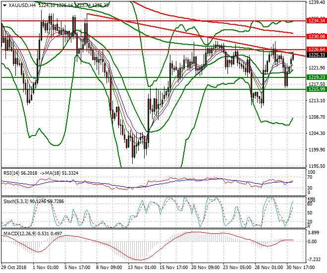This screenshot has width=327, height=273.
Task: Select the 1204.30 price scale value
Action: pyautogui.click(x=317, y=133)
